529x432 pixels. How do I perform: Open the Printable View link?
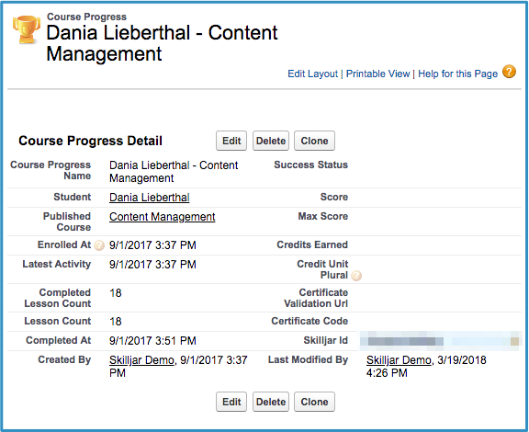tap(377, 74)
